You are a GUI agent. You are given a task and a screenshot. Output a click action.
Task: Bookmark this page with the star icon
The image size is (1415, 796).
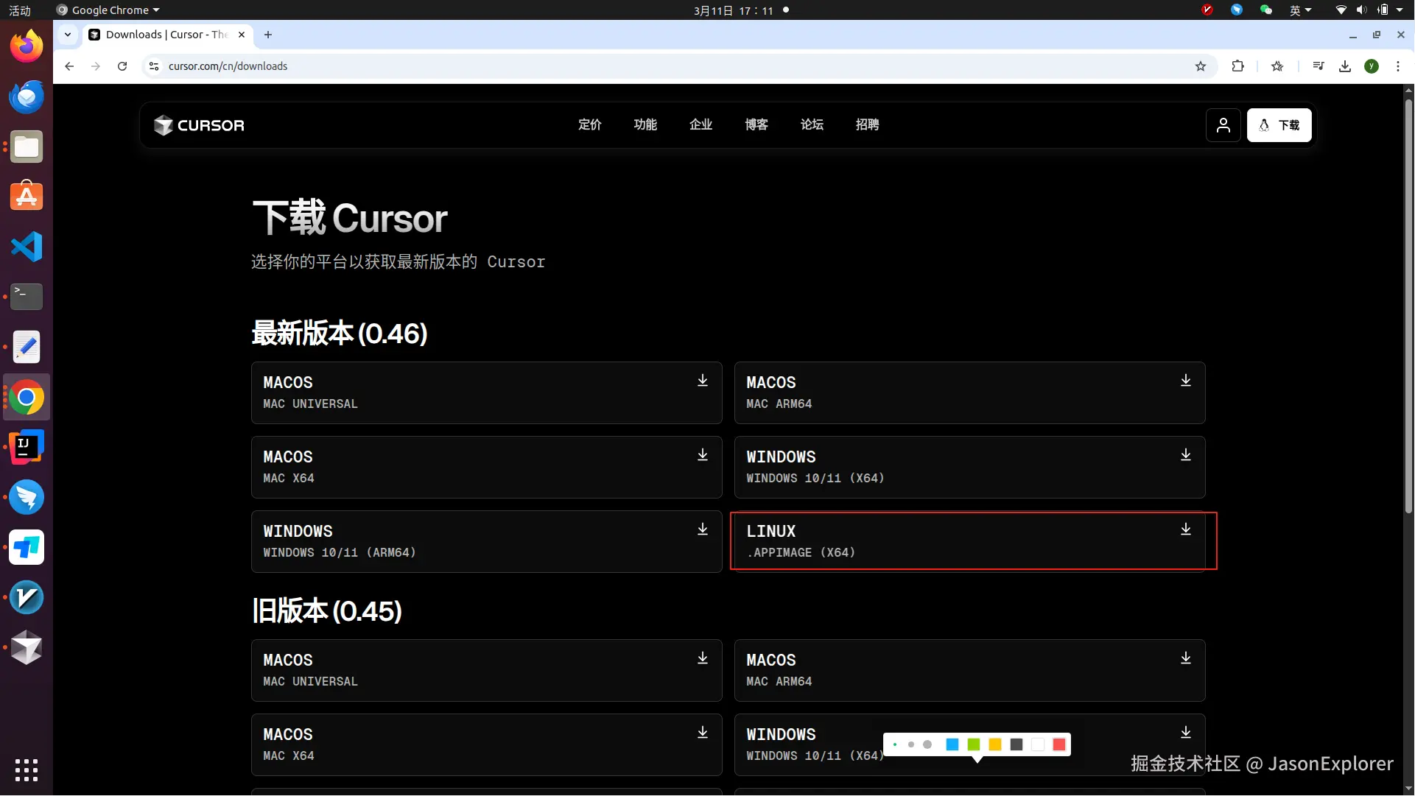tap(1201, 66)
